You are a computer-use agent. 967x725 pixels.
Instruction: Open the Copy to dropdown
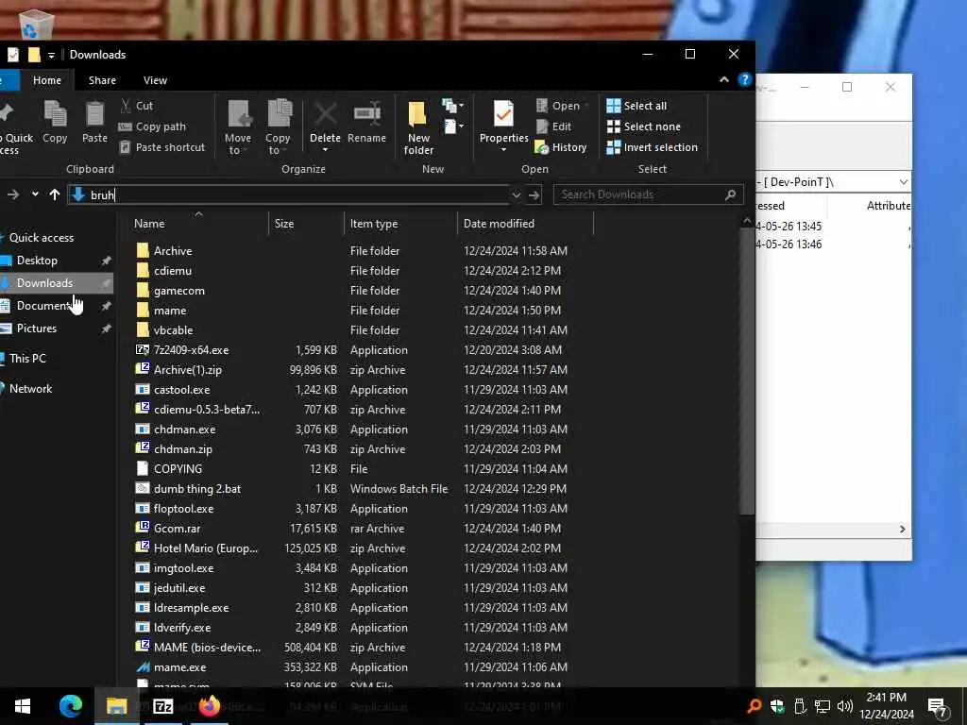click(279, 127)
